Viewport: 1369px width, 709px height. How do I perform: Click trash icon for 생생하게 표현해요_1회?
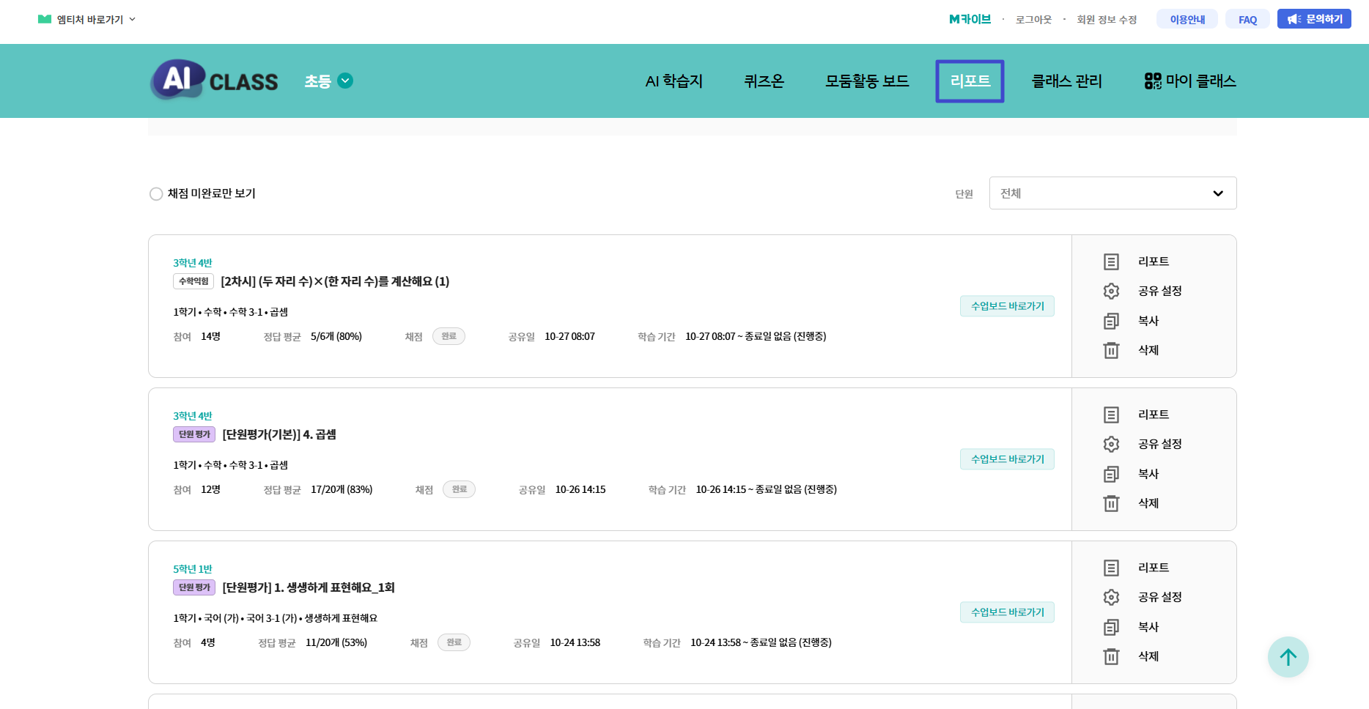pyautogui.click(x=1111, y=656)
